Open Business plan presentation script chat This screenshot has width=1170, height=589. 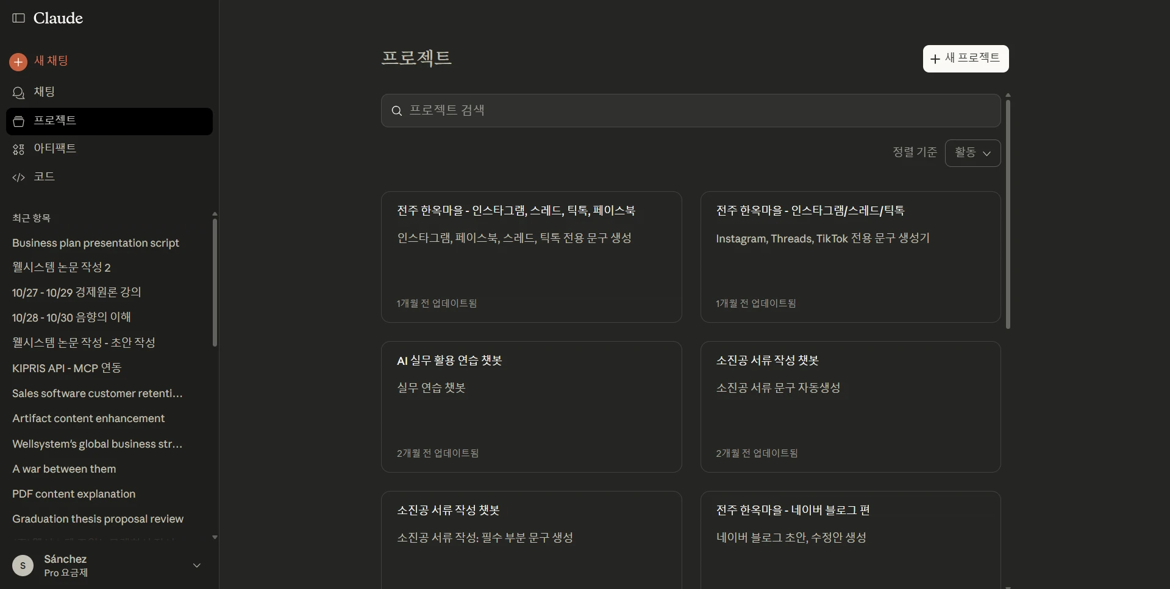[x=96, y=243]
